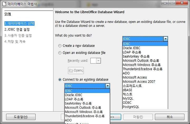
Task: Pick SeaMonkey 주소록 in list under Connect radio
Action: coord(87,103)
